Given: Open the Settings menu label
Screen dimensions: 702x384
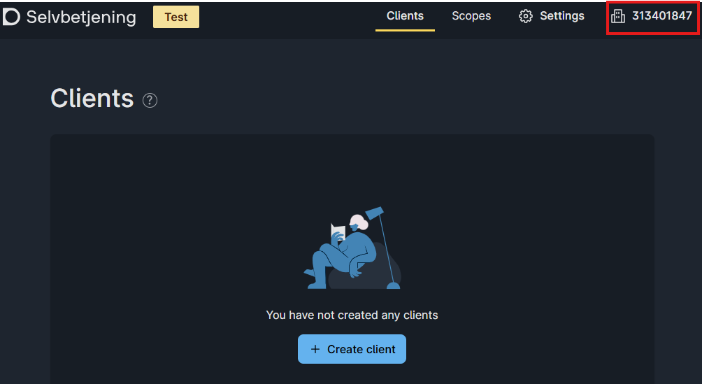Looking at the screenshot, I should tap(562, 15).
